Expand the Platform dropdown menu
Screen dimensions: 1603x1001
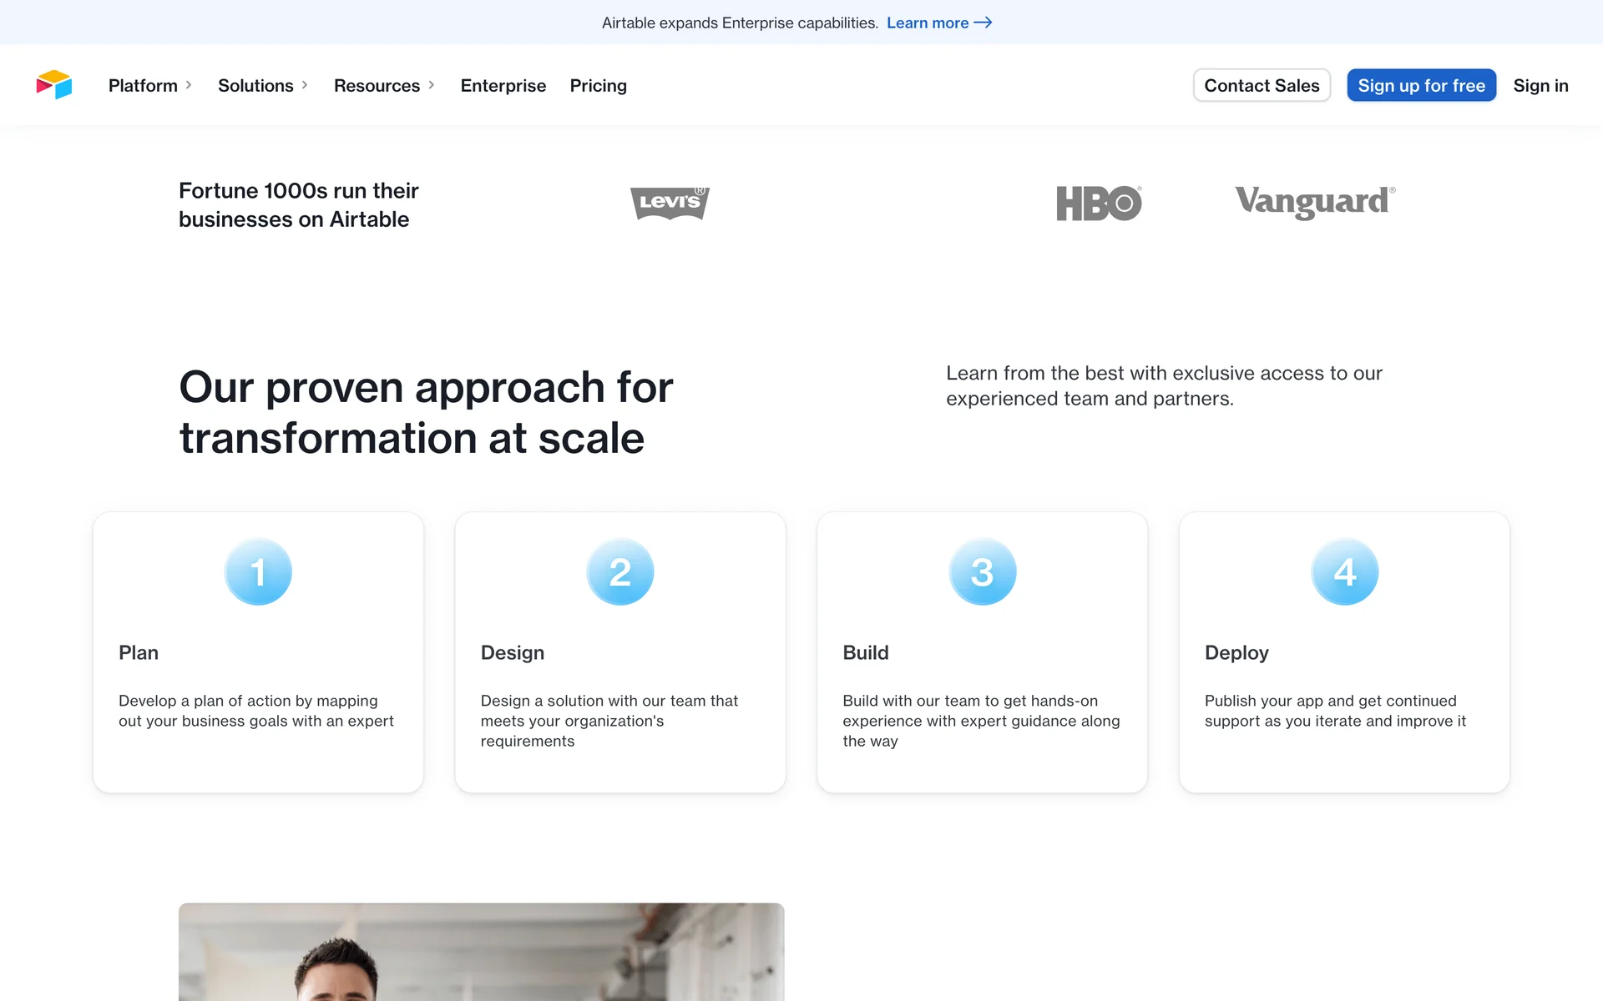150,85
